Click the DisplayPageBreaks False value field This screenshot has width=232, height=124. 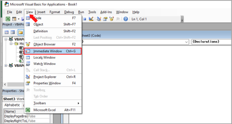pyautogui.click(x=39, y=116)
